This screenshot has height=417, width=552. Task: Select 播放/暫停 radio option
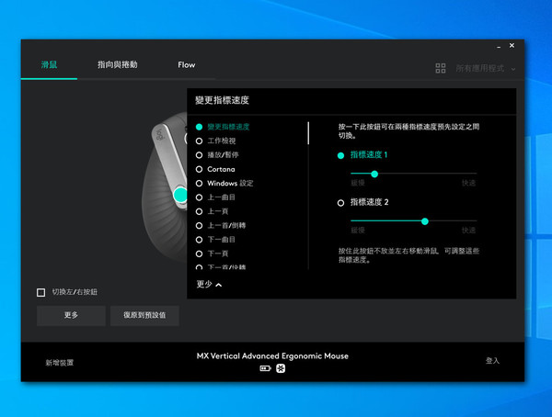[x=199, y=155]
